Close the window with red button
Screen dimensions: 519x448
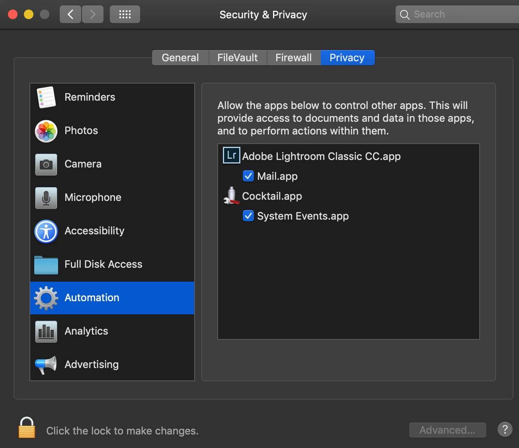13,15
